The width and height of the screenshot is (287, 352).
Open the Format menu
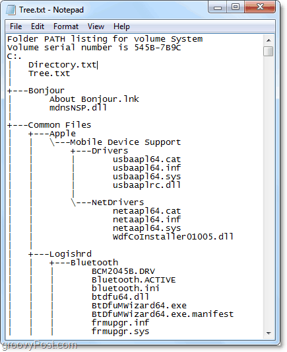point(66,26)
